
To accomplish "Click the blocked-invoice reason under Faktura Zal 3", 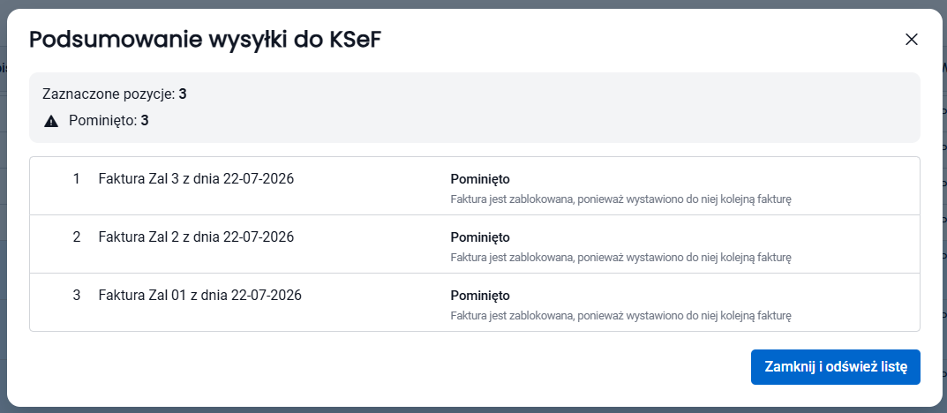I will click(x=620, y=199).
